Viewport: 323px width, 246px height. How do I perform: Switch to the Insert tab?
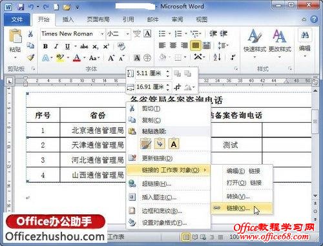pos(68,19)
